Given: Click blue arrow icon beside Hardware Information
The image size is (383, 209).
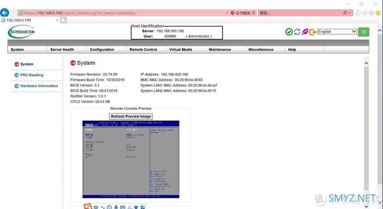Looking at the screenshot, I should 16,86.
